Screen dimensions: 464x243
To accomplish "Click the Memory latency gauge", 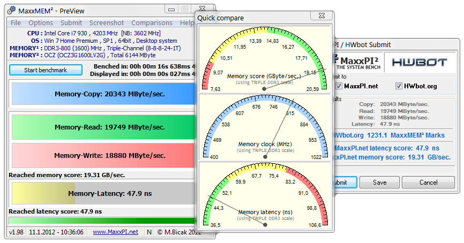I will 265,195.
